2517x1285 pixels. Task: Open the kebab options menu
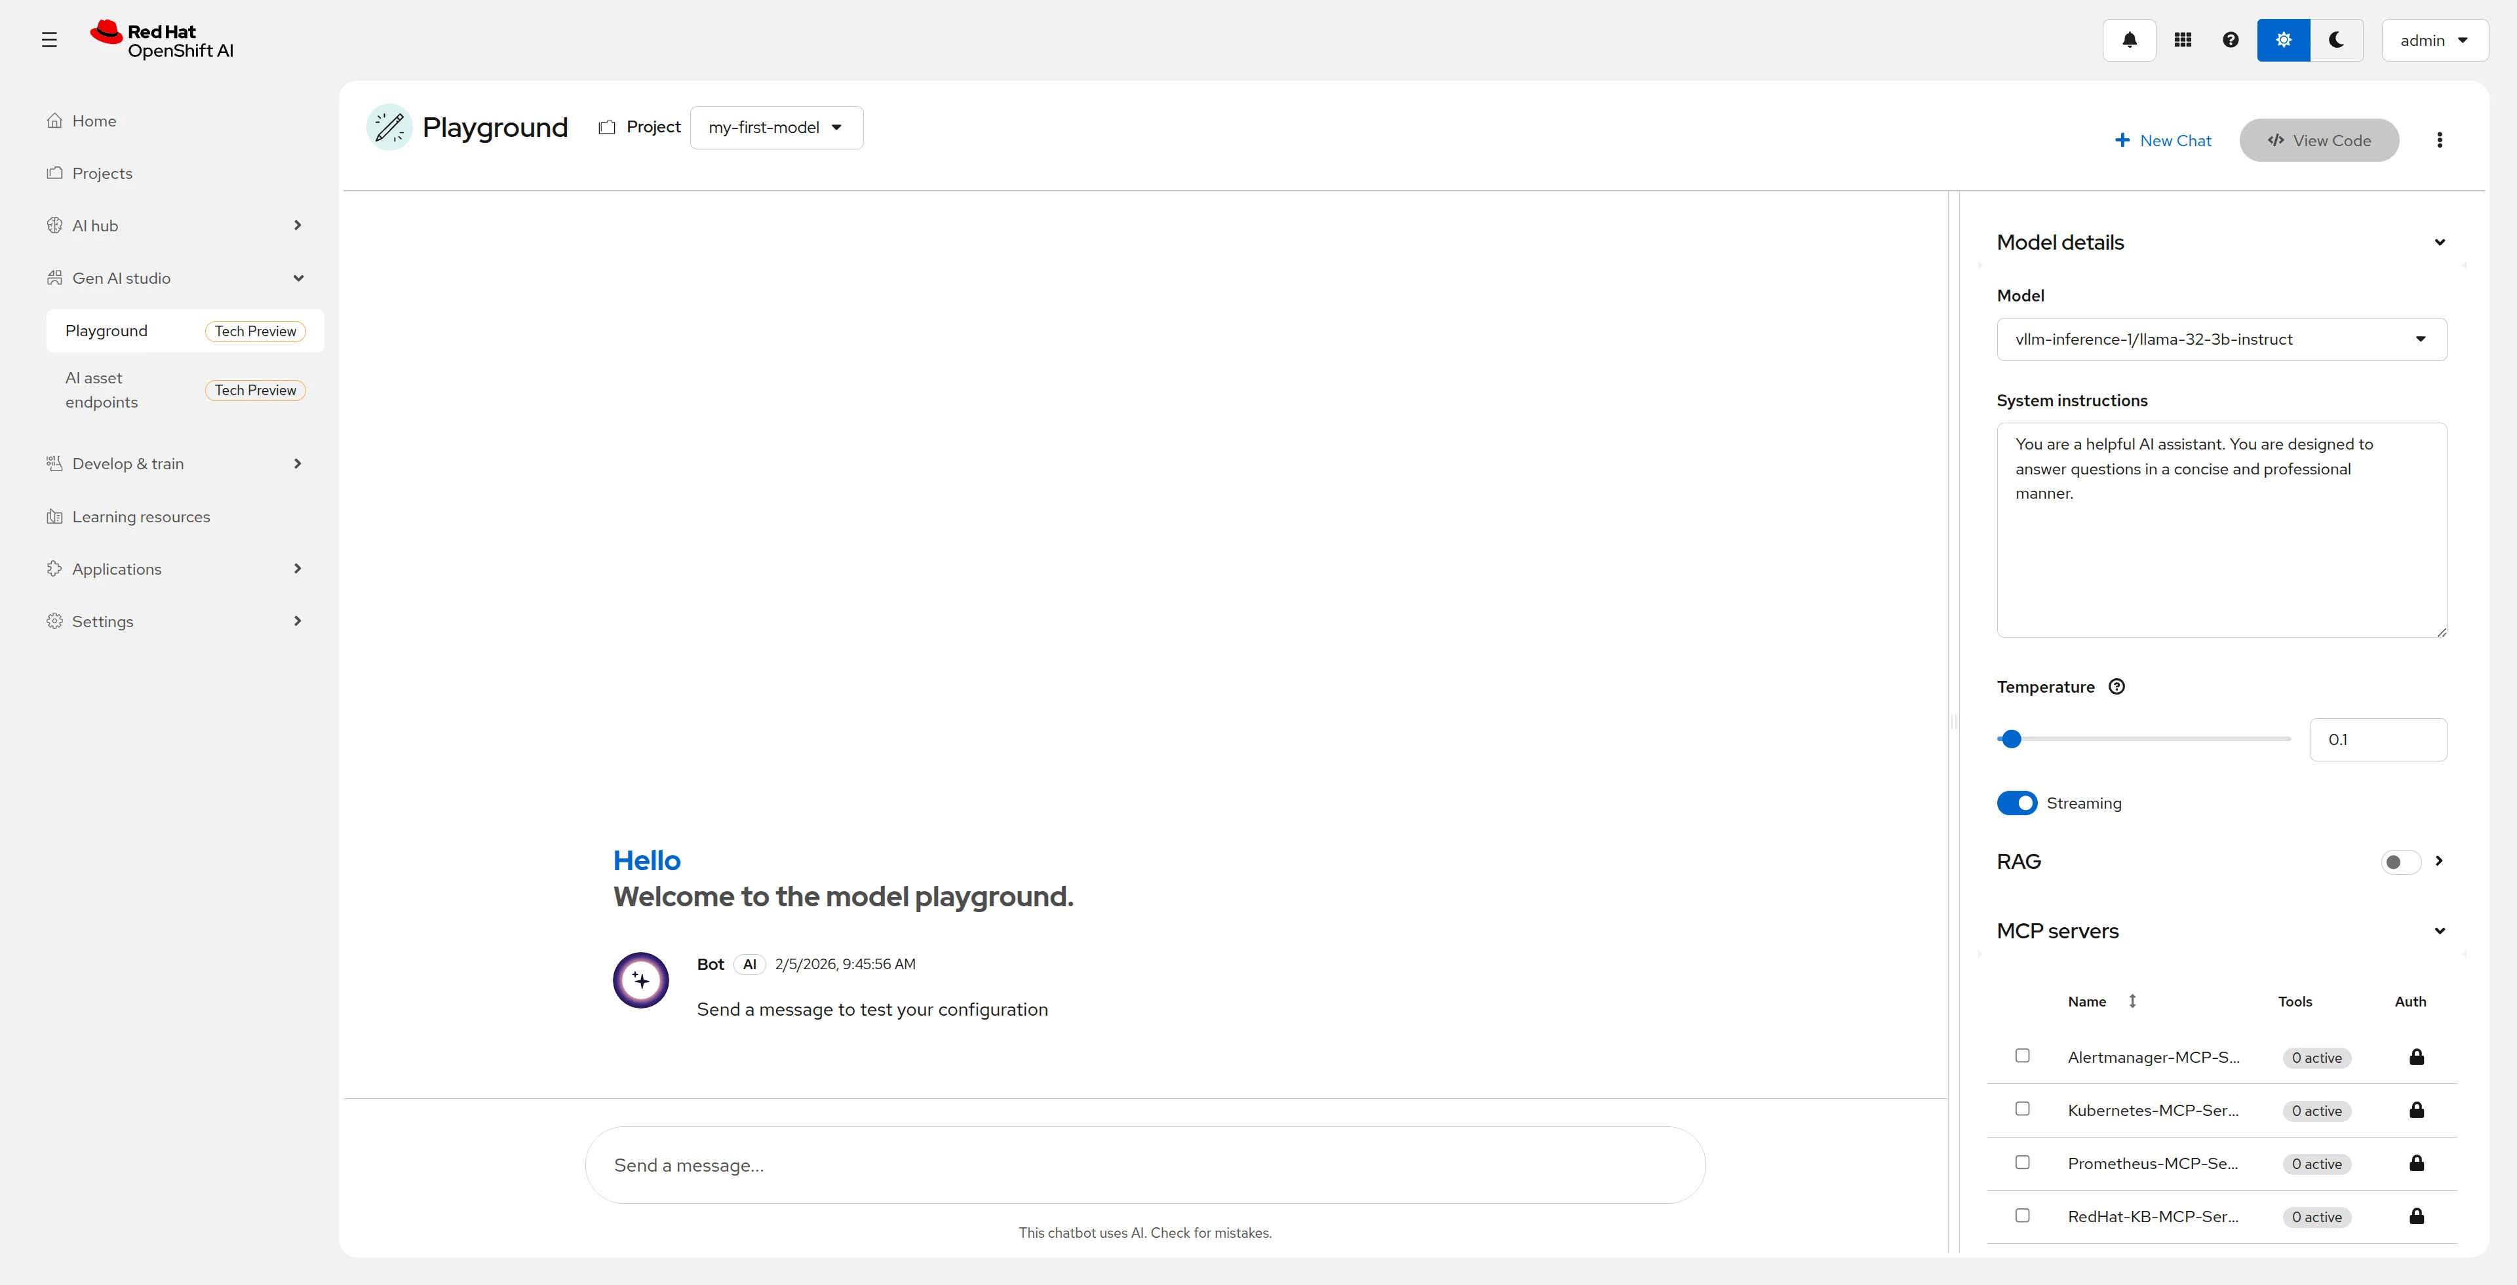(2439, 141)
